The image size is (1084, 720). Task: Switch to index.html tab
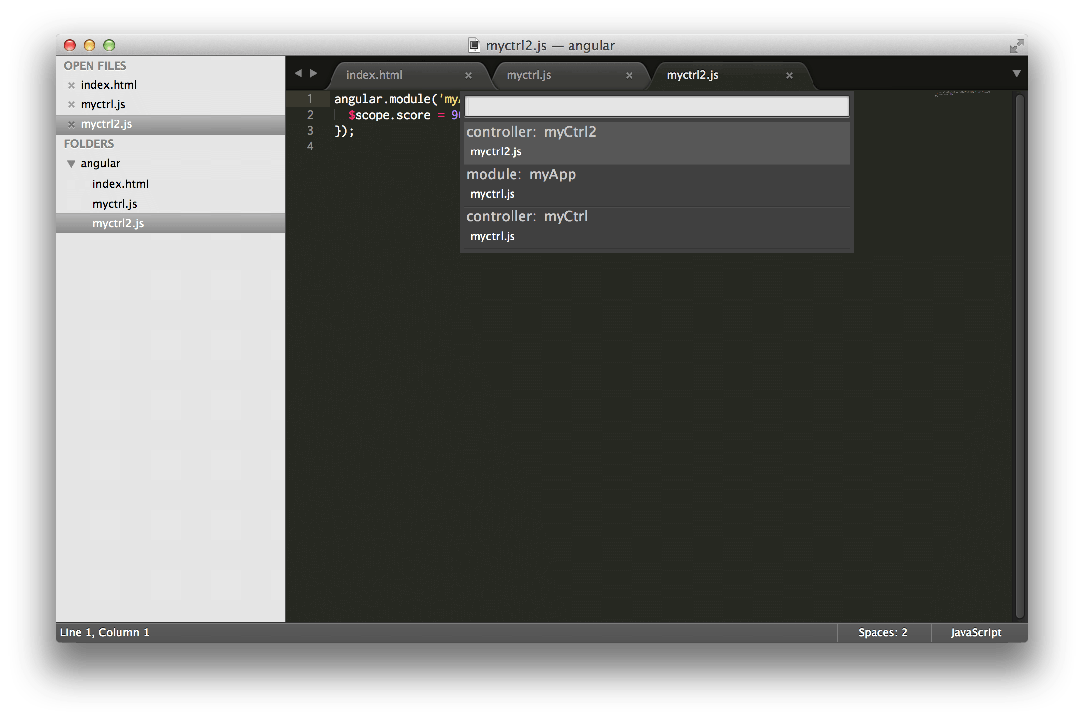(x=374, y=75)
